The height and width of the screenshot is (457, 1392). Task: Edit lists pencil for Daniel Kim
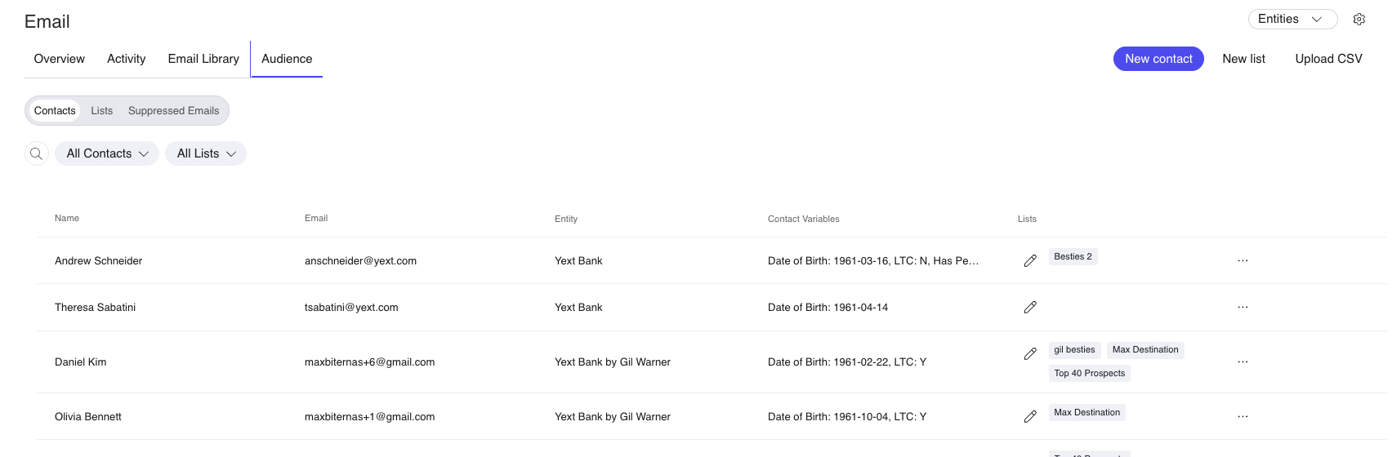pos(1030,353)
